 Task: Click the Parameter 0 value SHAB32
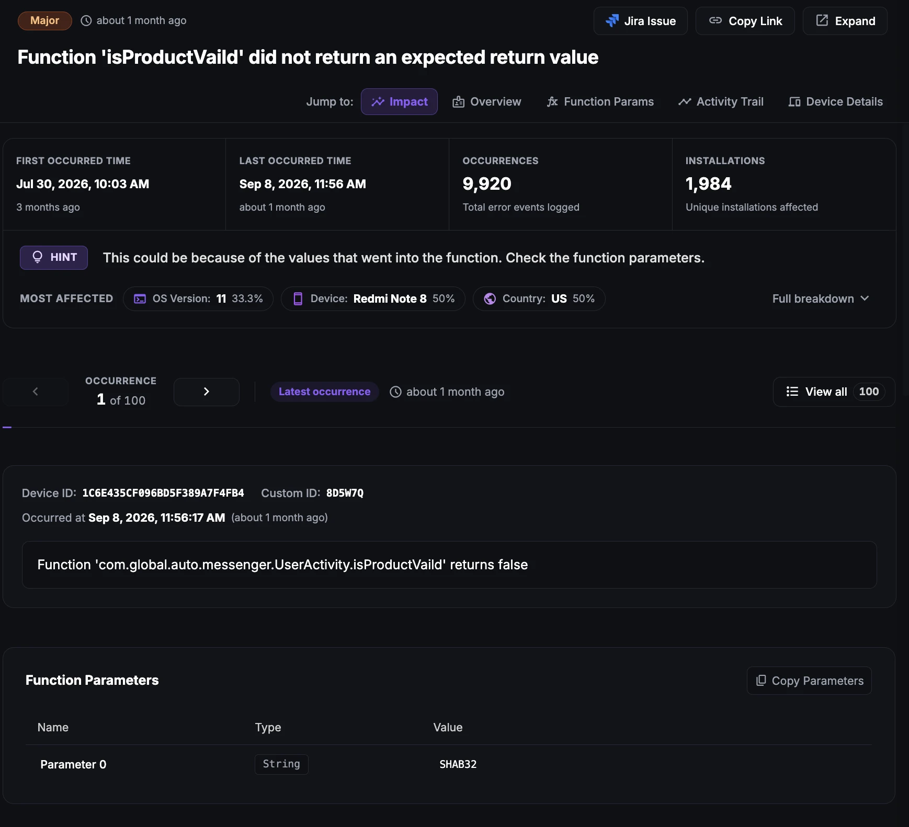point(458,764)
